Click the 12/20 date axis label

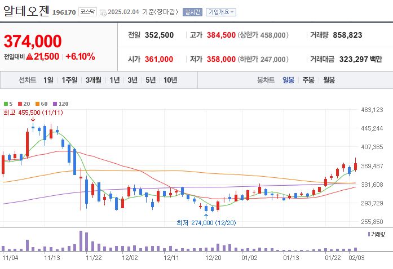[213, 258]
